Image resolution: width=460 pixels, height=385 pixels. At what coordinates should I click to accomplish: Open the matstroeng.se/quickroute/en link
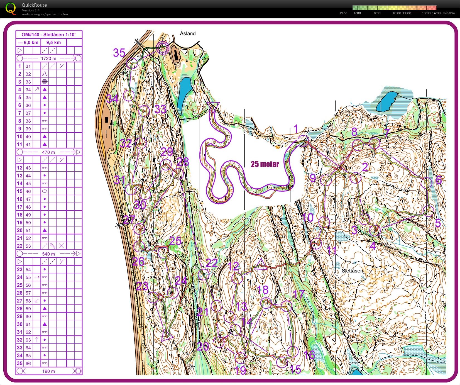[x=45, y=14]
